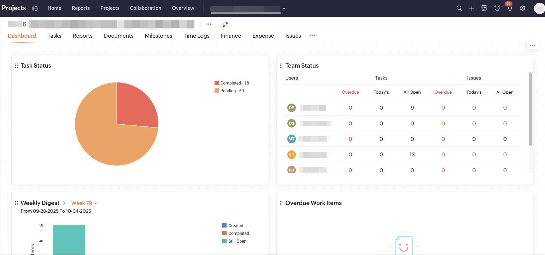Click the Team Status vertical scrollbar

coord(530,109)
